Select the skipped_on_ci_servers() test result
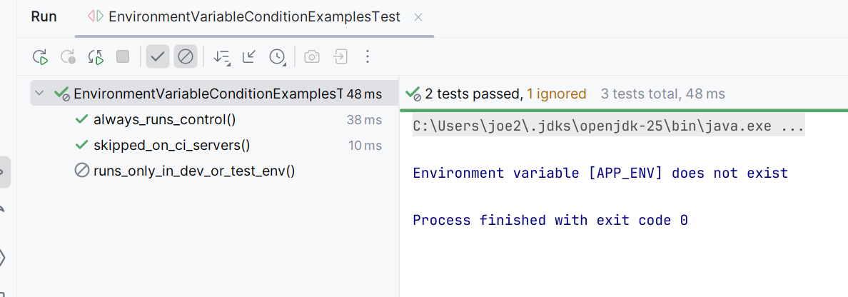This screenshot has width=848, height=297. [x=171, y=146]
